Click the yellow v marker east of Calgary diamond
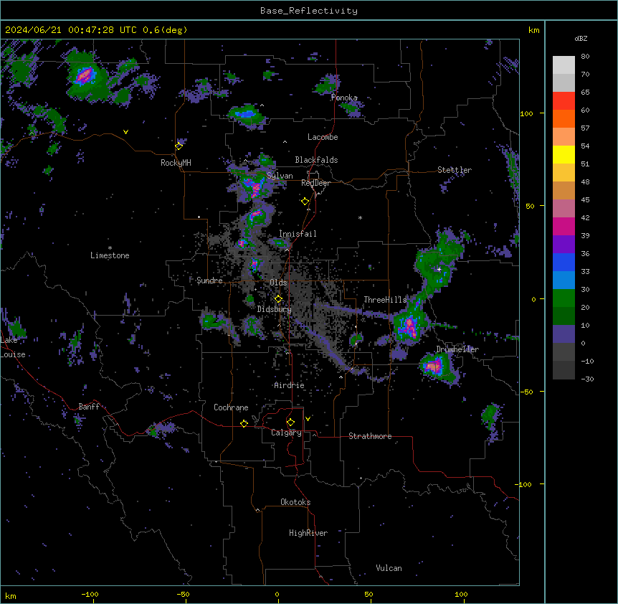The image size is (618, 604). (x=308, y=419)
